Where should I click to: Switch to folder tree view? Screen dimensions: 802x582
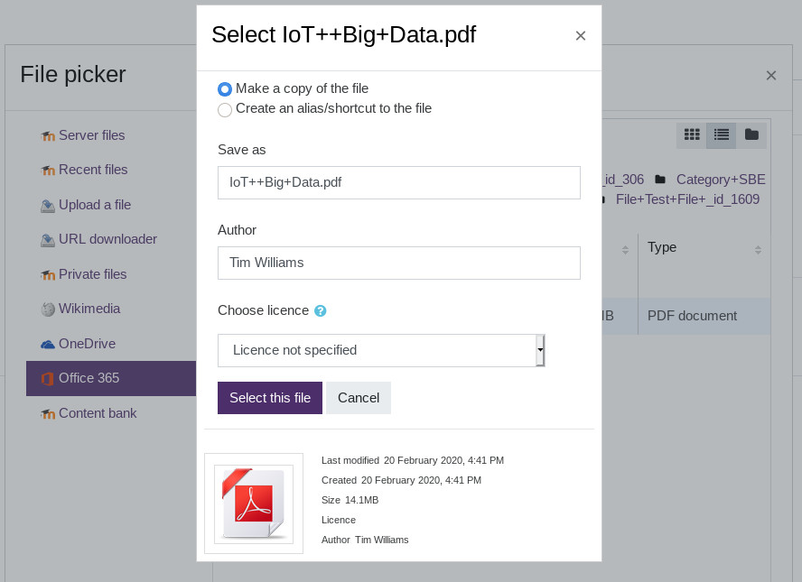click(x=751, y=135)
